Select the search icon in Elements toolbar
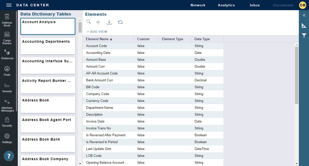This screenshot has height=166, width=309. click(x=89, y=22)
